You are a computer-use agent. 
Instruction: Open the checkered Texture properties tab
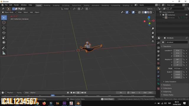(158, 89)
